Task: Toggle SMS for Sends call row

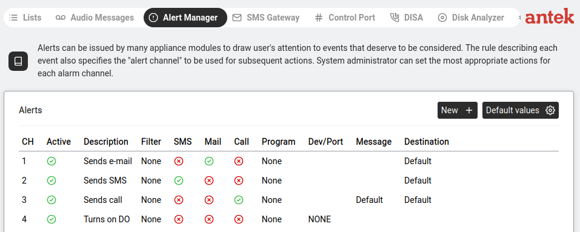Action: 179,200
